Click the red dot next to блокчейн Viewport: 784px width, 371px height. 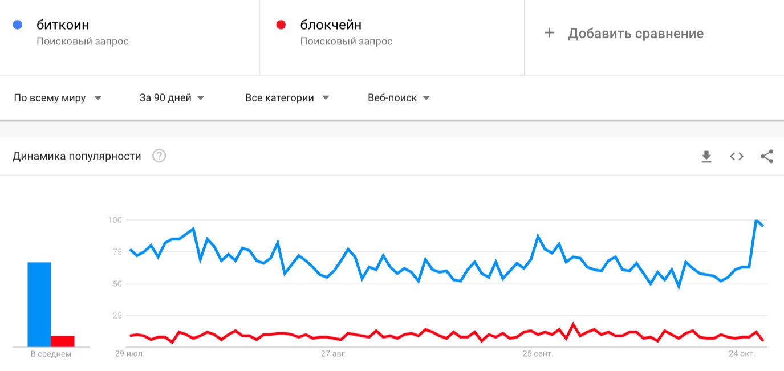(x=281, y=25)
